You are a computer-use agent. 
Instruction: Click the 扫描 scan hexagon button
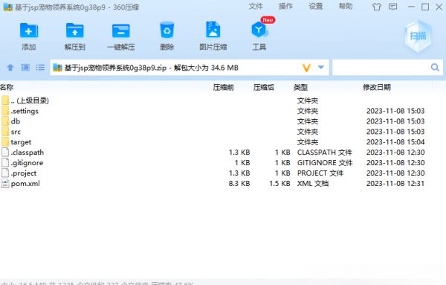tap(418, 36)
